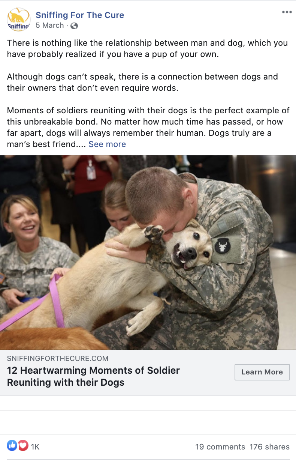Screen dimensions: 296x460
Task: Click the blue thumbs-up Like reaction icon
Action: [12, 446]
